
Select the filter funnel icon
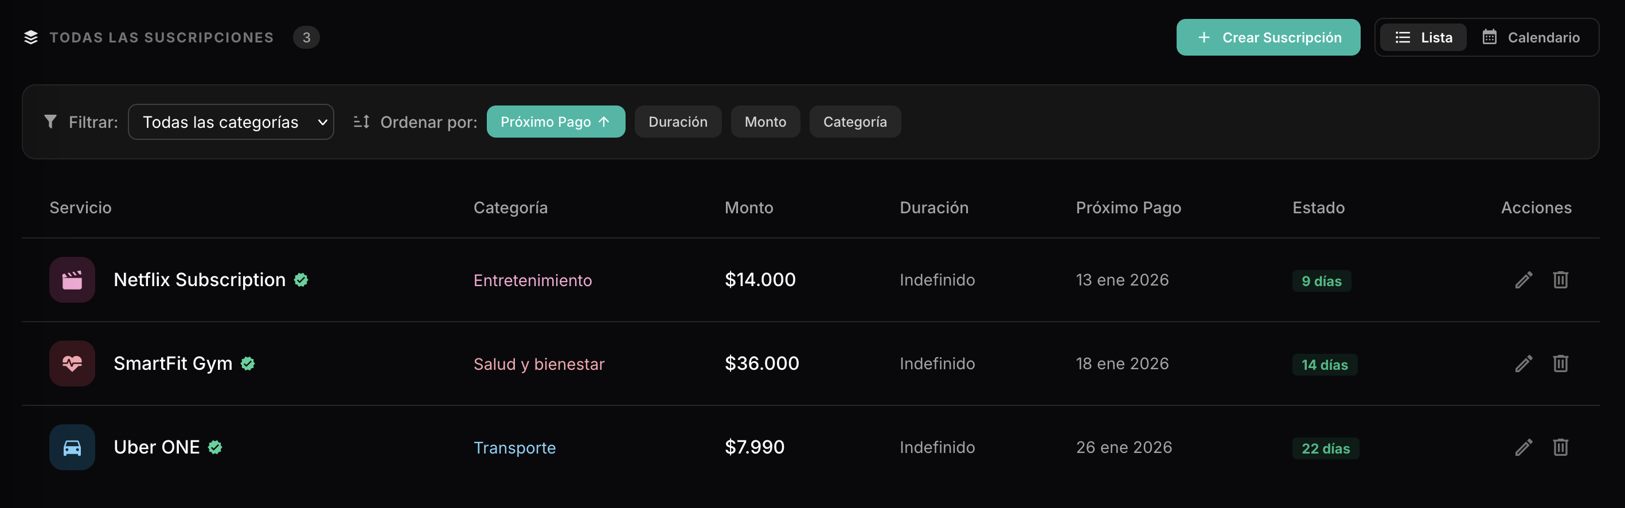(x=50, y=122)
